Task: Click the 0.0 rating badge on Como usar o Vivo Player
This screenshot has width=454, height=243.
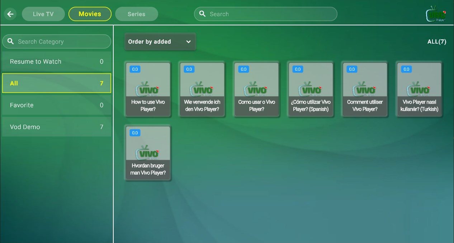Action: click(x=243, y=69)
